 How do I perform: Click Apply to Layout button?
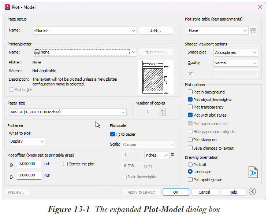pos(141,192)
